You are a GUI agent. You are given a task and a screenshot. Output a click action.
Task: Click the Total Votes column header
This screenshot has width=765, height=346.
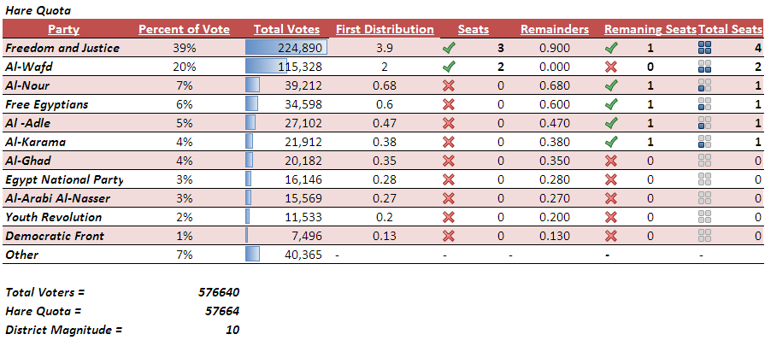pyautogui.click(x=286, y=29)
